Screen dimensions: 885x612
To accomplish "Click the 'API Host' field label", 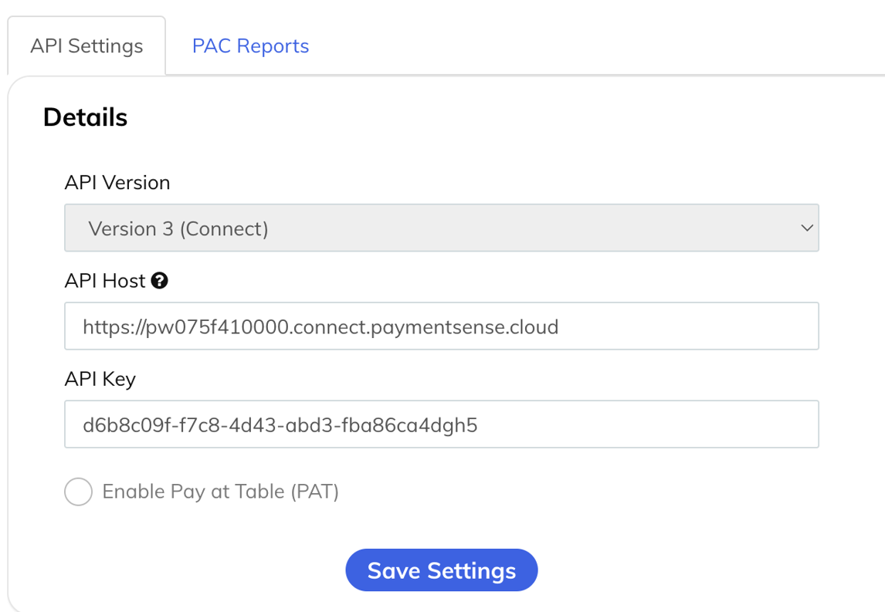I will click(x=105, y=281).
